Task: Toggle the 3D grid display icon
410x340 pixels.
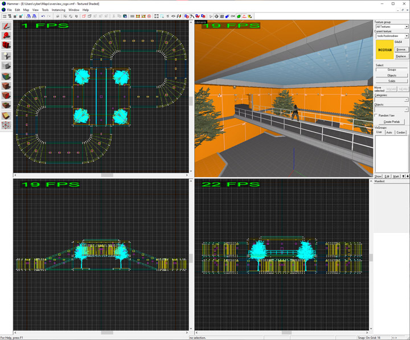Action: (10, 16)
